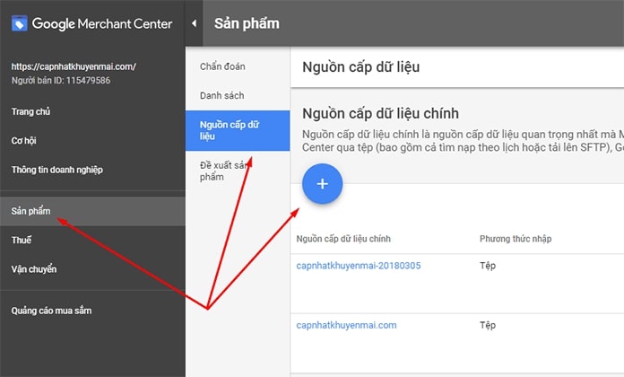The image size is (624, 377).
Task: Click the Sản phẩm page title
Action: [x=247, y=23]
